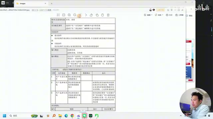This screenshot has width=213, height=119.
Task: Click the image file name label
Action: 15,10
